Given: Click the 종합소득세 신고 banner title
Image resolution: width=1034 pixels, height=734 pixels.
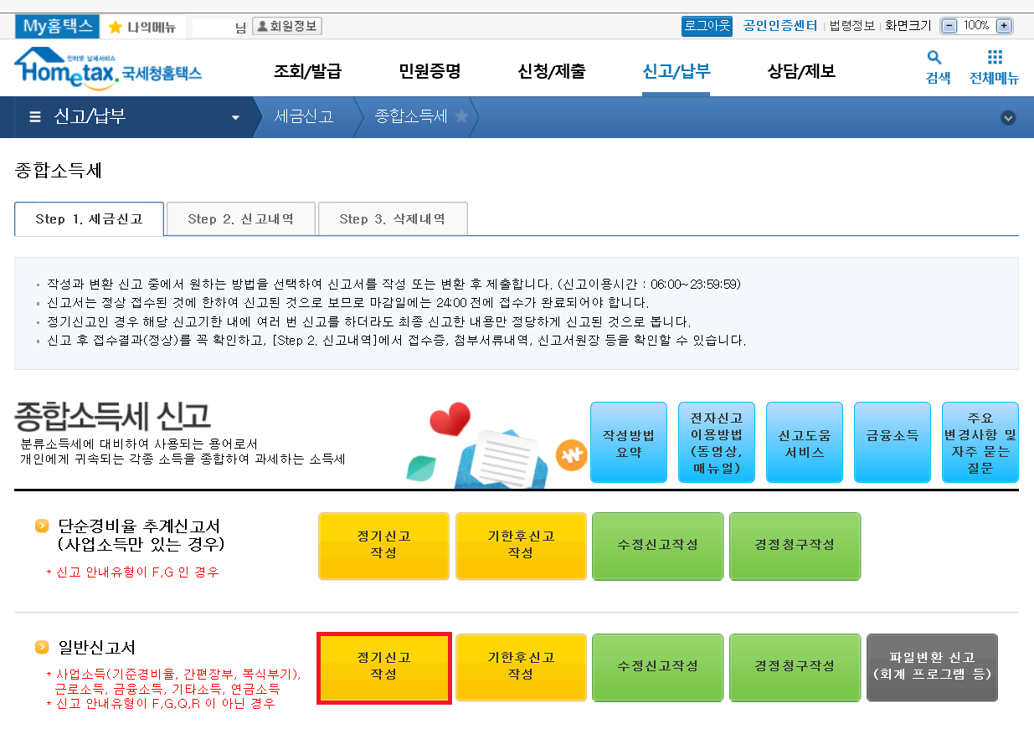Looking at the screenshot, I should pyautogui.click(x=113, y=417).
